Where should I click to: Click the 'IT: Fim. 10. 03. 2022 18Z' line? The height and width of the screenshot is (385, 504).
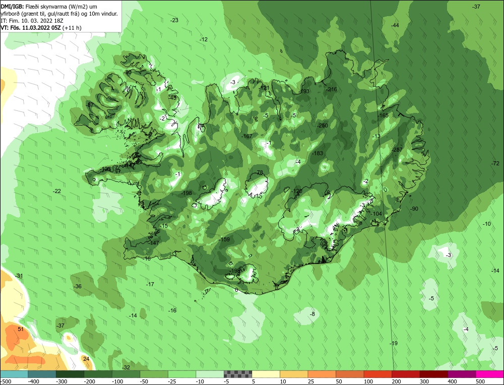(32, 21)
